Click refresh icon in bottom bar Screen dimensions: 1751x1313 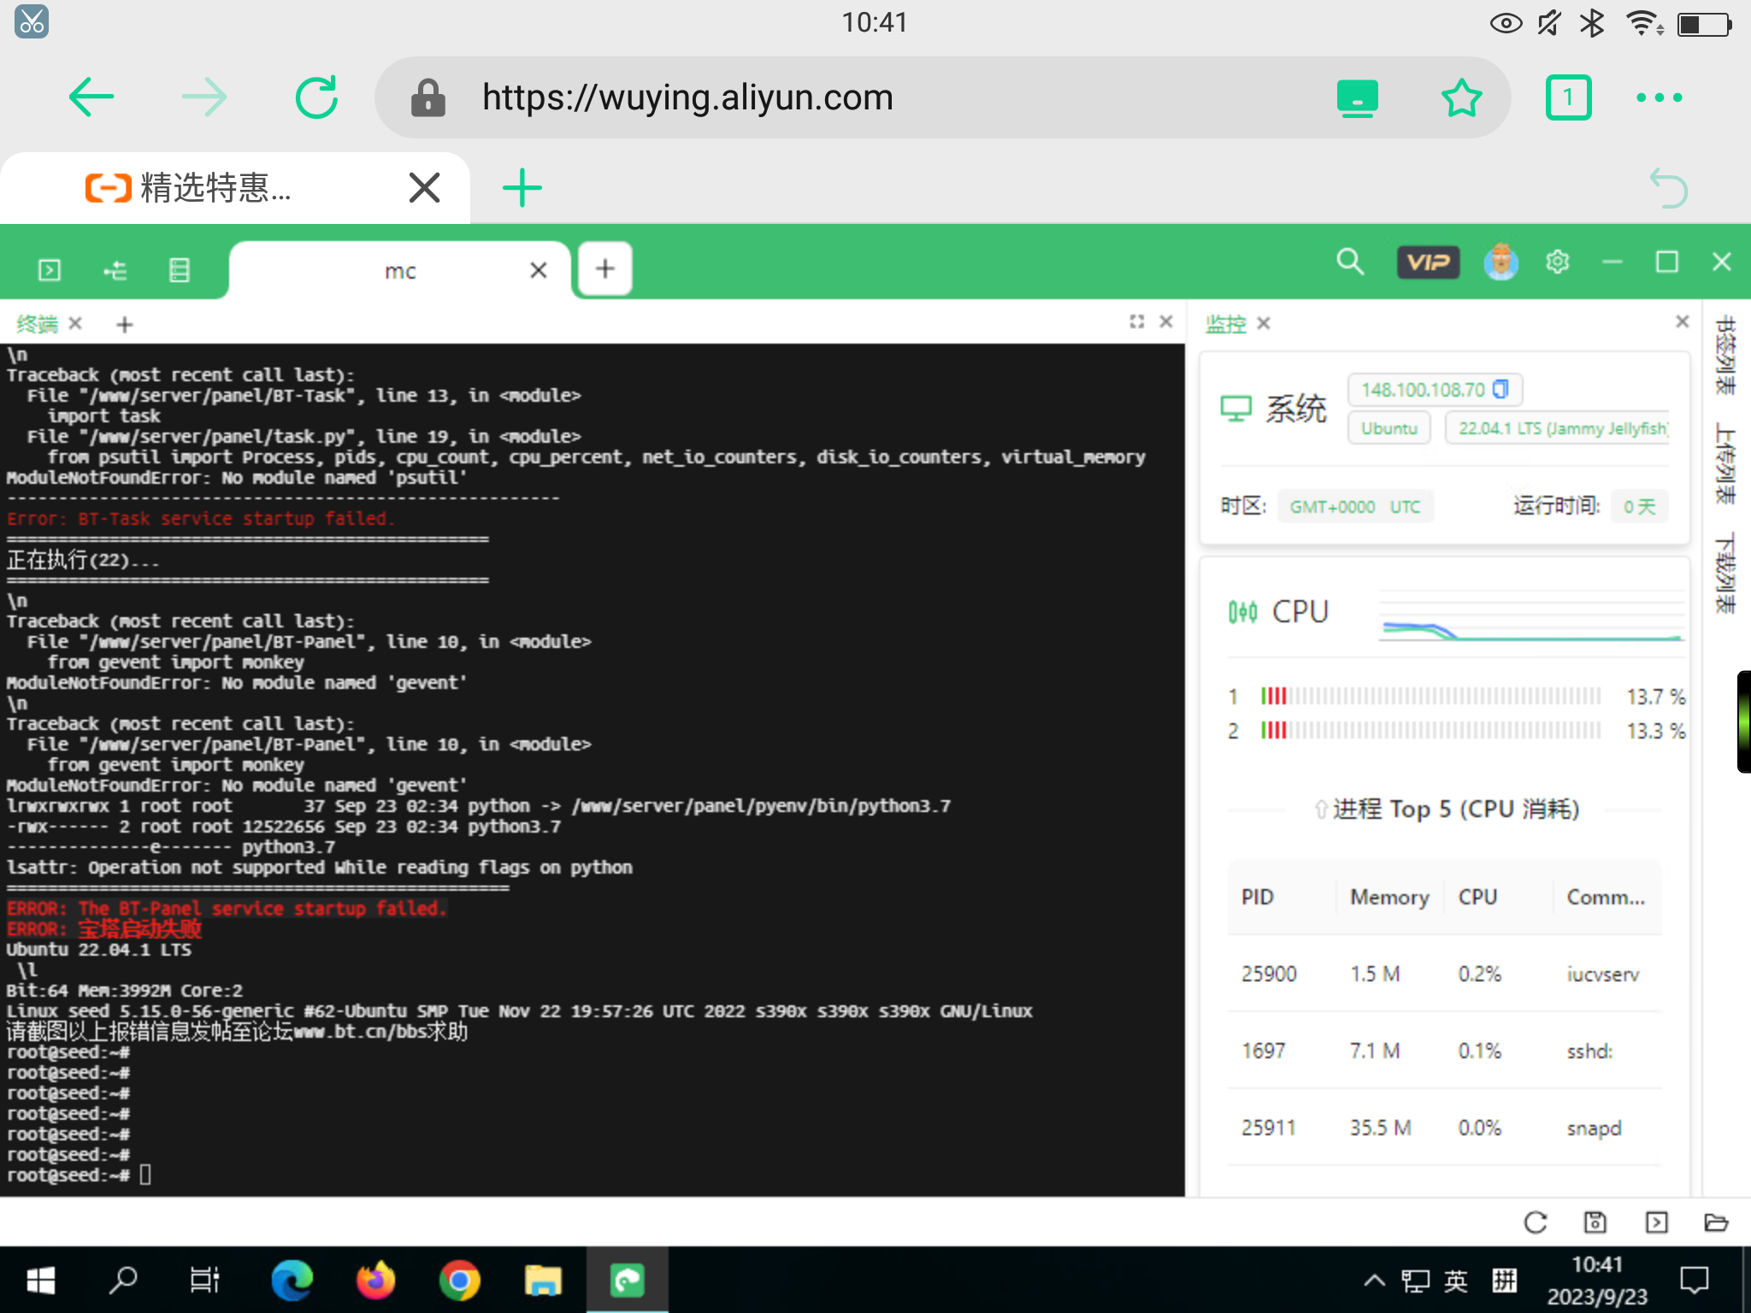[x=1536, y=1222]
